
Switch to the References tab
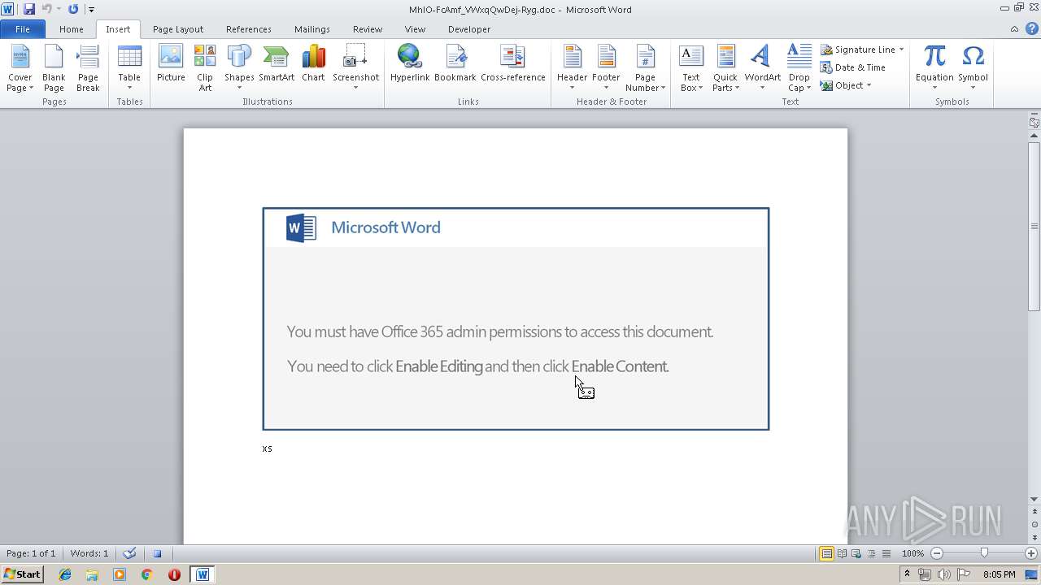click(x=249, y=29)
